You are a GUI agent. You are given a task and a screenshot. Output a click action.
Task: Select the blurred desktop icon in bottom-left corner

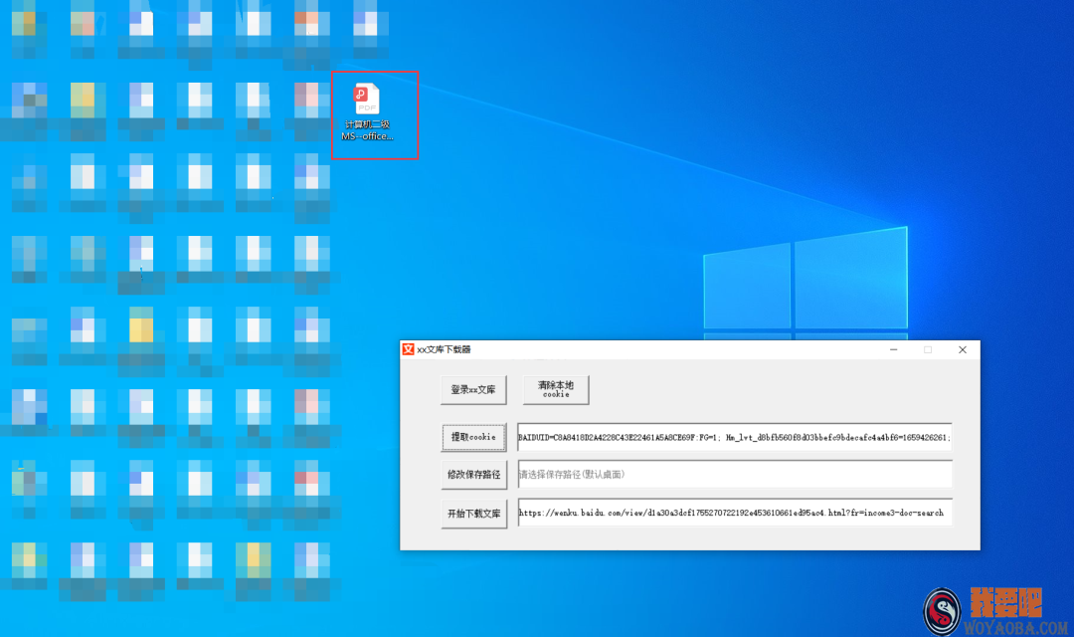pos(29,562)
